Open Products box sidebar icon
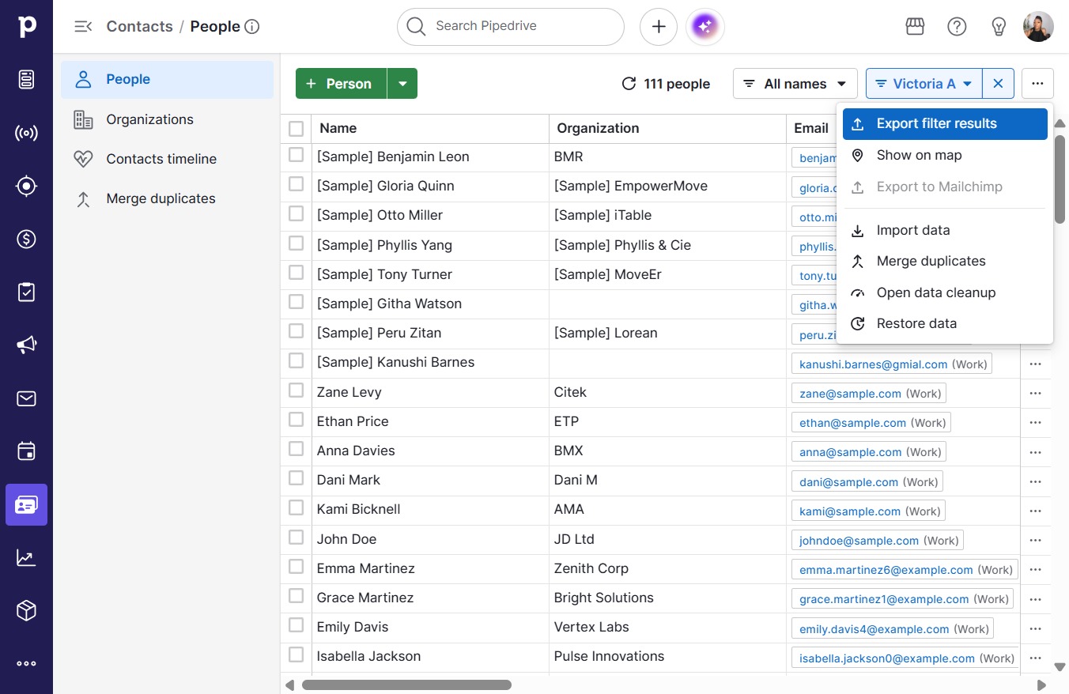 point(26,611)
